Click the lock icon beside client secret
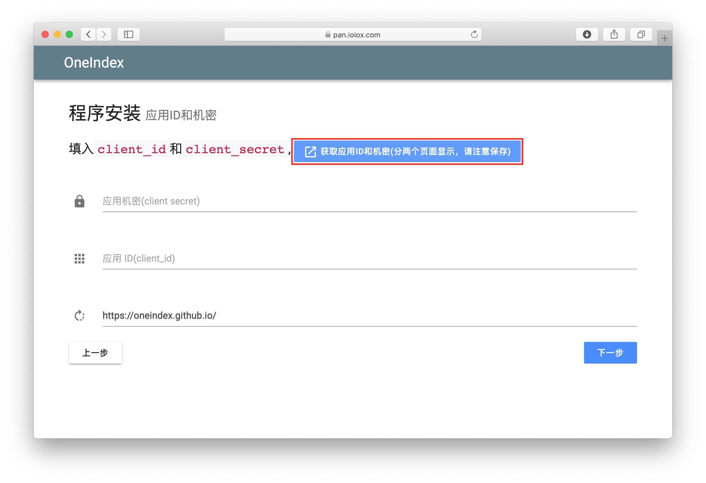The image size is (706, 483). pyautogui.click(x=79, y=201)
